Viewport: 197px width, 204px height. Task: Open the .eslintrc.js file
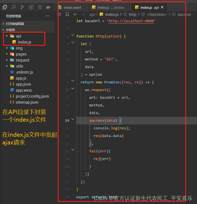[x=24, y=72]
